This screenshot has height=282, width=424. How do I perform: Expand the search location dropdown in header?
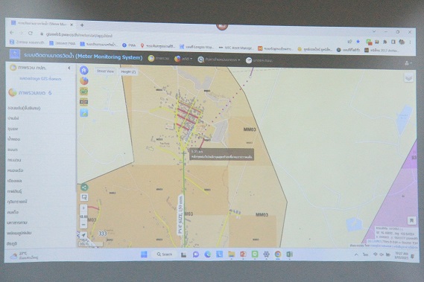(219, 60)
